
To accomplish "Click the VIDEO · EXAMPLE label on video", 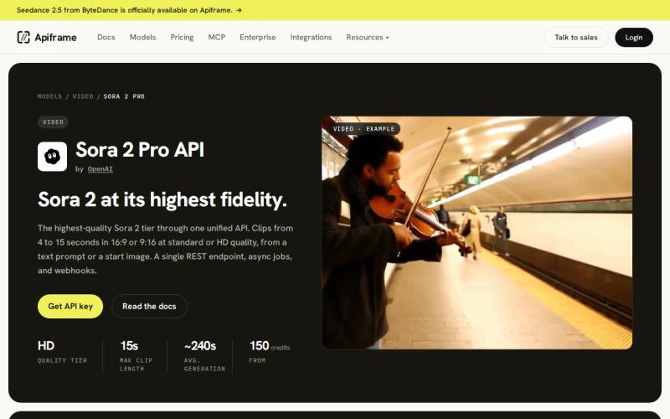I will click(x=364, y=129).
